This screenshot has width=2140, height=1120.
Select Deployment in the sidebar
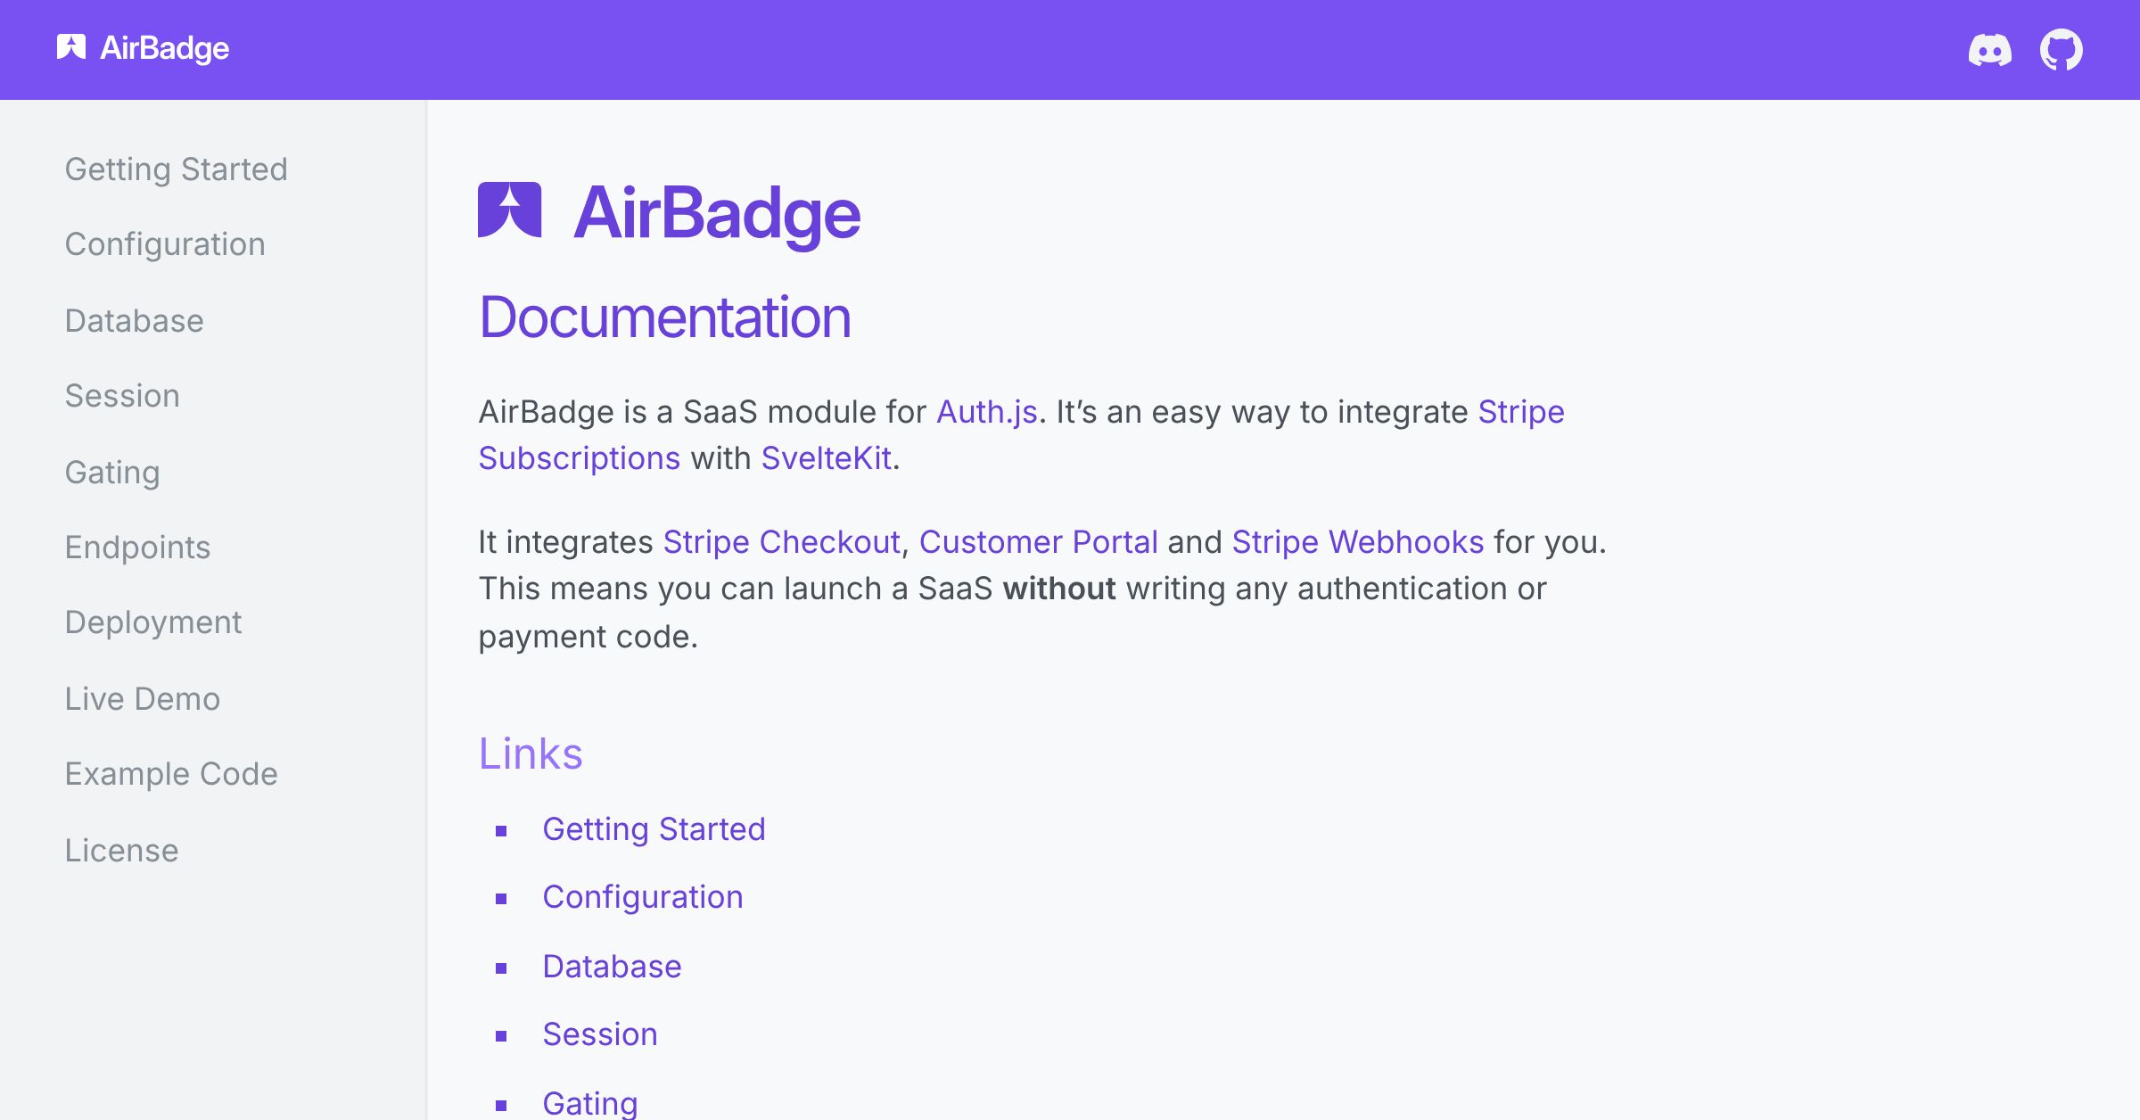[x=153, y=622]
